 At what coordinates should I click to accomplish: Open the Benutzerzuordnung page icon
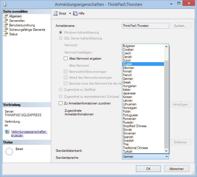pos(5,25)
